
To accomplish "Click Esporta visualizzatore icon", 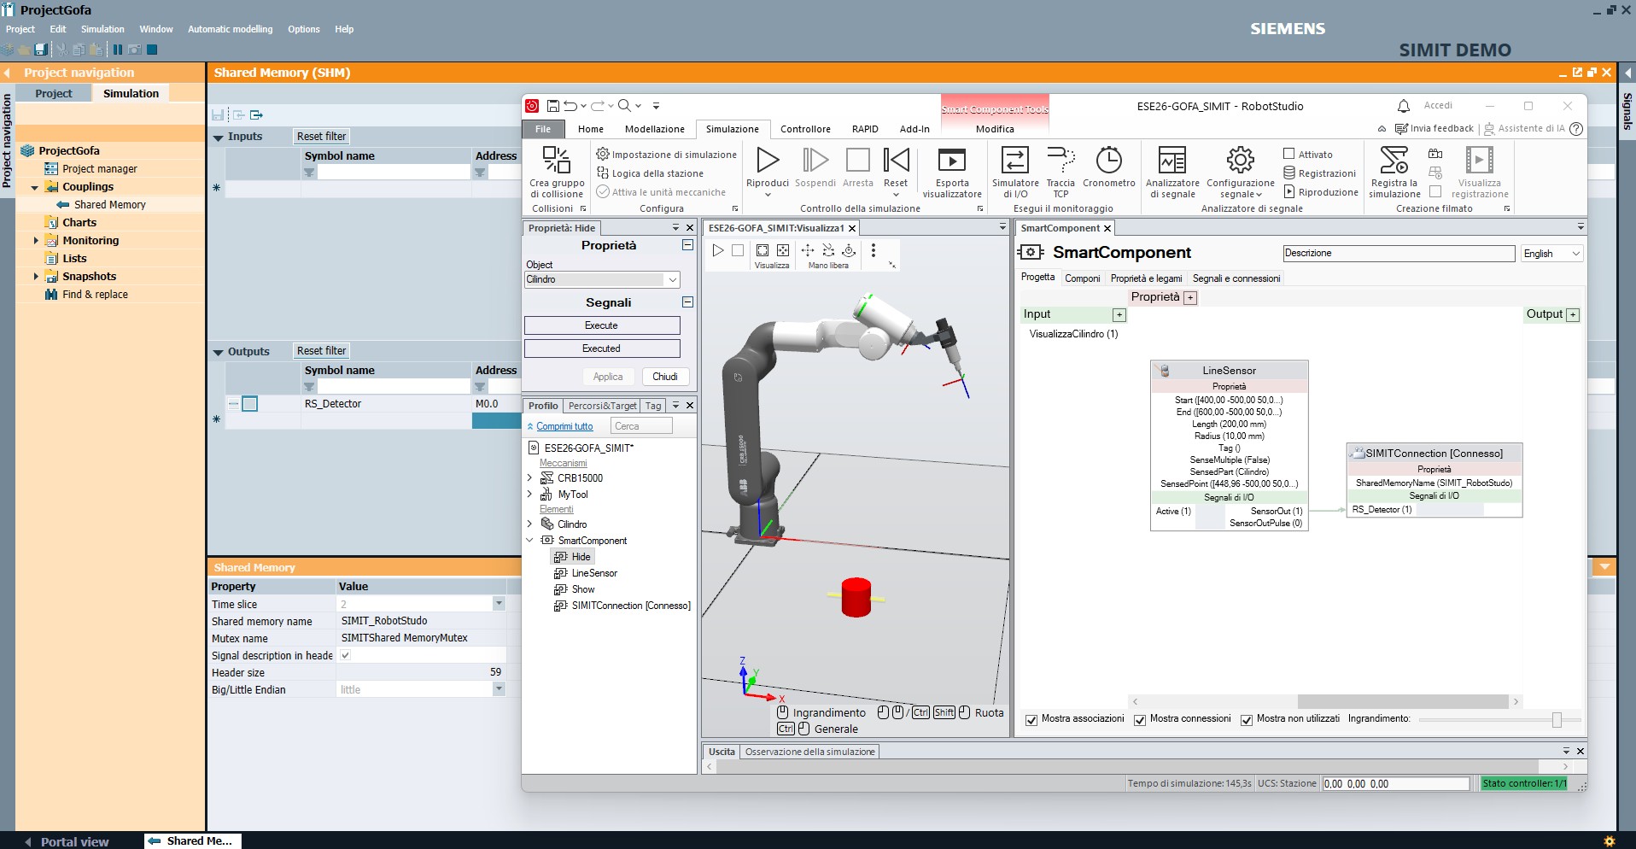I will tap(951, 161).
